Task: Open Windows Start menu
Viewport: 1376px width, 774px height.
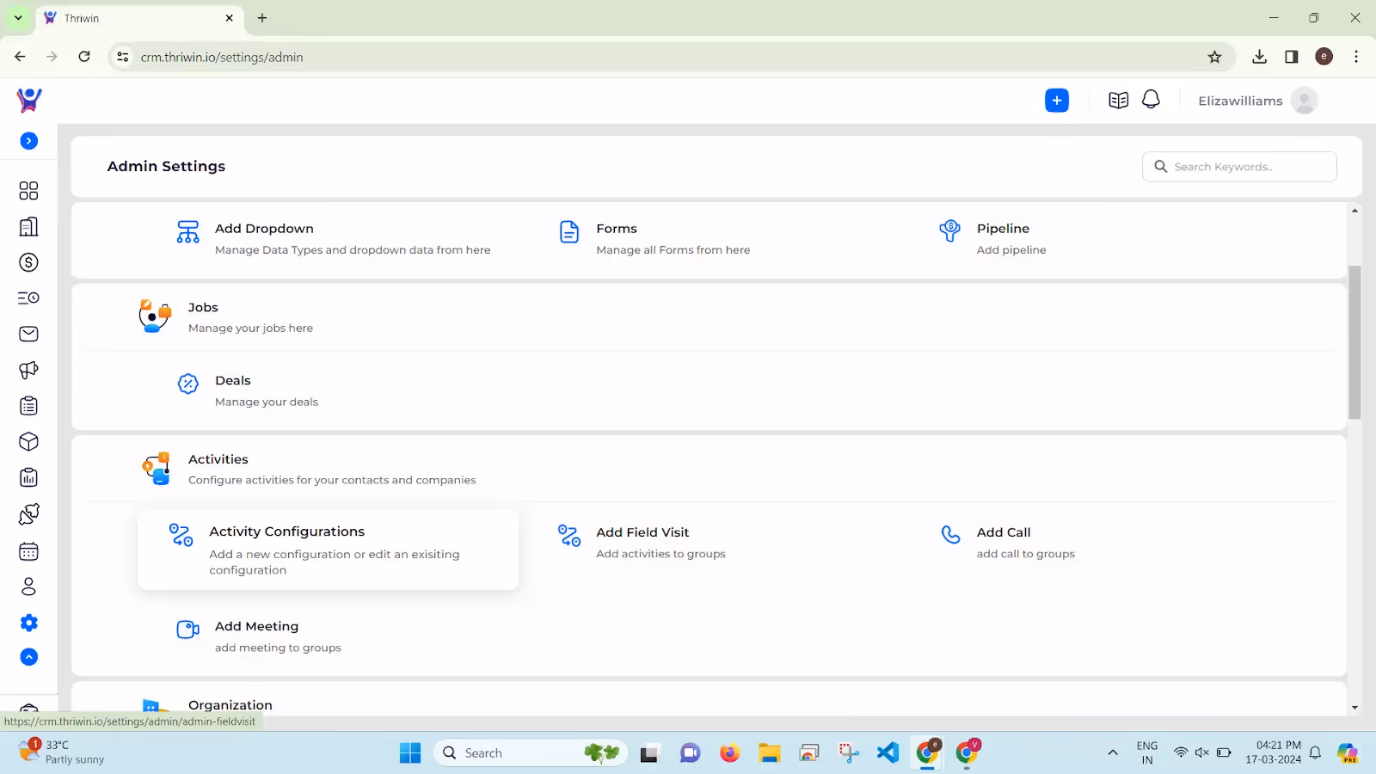Action: tap(410, 753)
